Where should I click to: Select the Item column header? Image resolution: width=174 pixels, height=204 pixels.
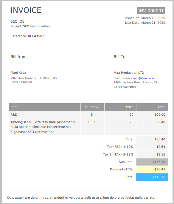click(x=45, y=107)
